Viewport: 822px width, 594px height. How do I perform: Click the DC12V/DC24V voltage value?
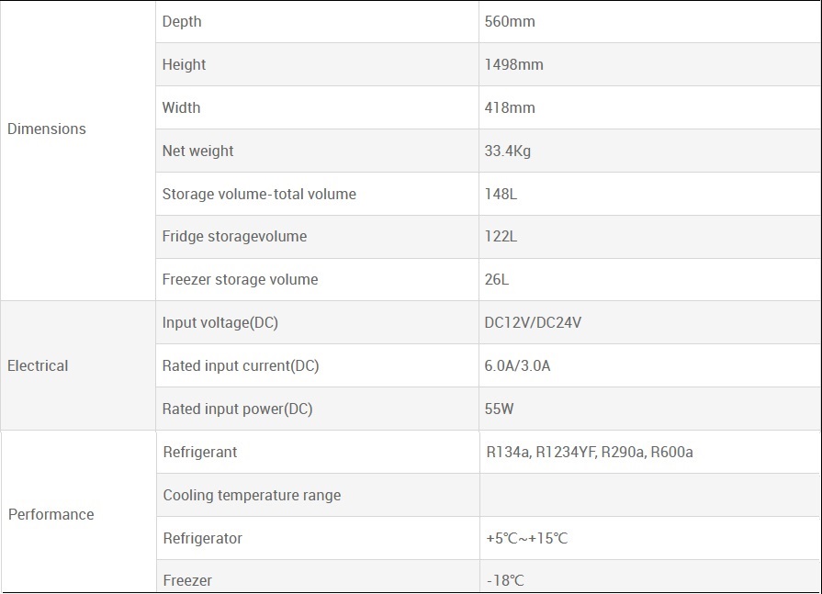(533, 323)
